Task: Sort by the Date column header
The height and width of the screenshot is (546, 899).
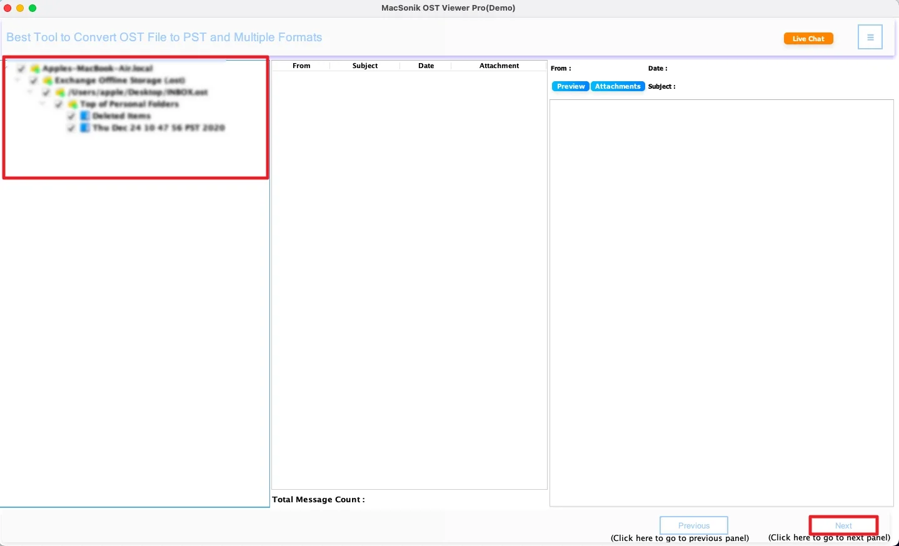Action: (x=426, y=66)
